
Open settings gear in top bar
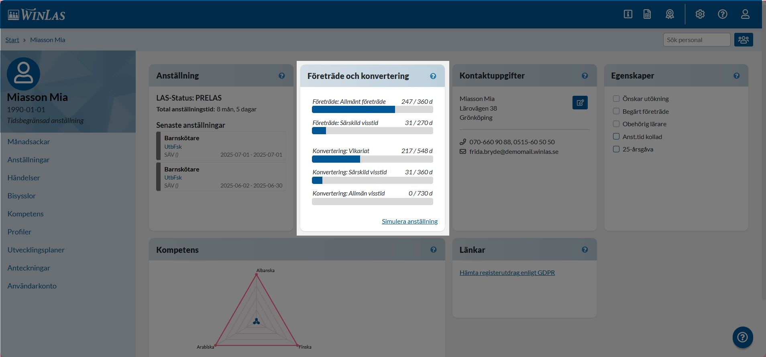[x=700, y=14]
